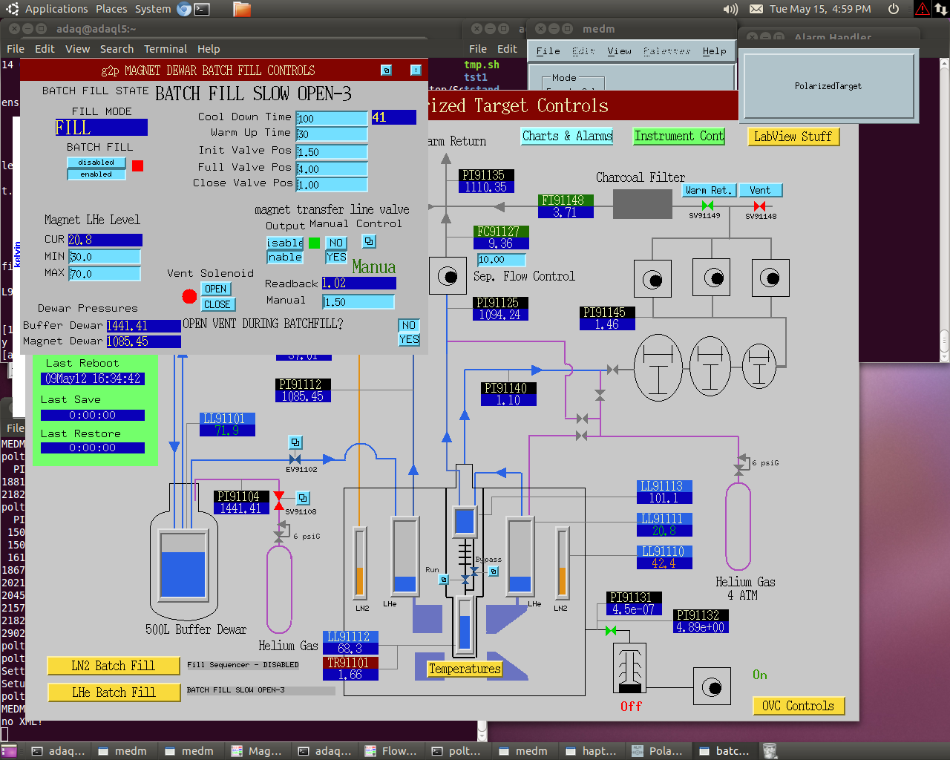Click the Sep. Flow Control 10.00 setpoint field
The height and width of the screenshot is (760, 950).
pyautogui.click(x=502, y=260)
